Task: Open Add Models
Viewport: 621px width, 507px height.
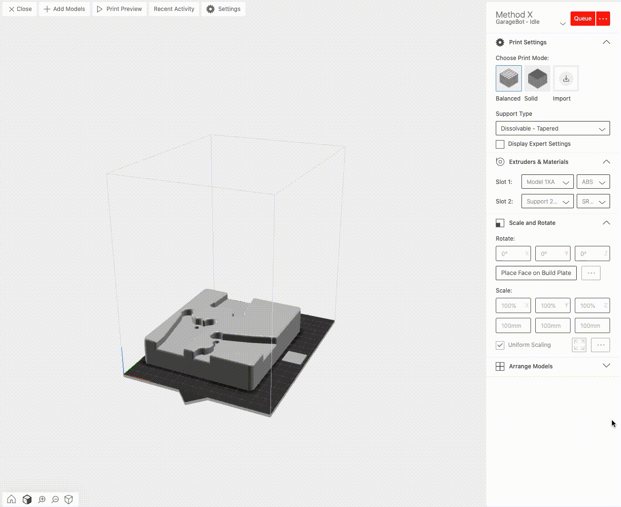Action: click(64, 9)
